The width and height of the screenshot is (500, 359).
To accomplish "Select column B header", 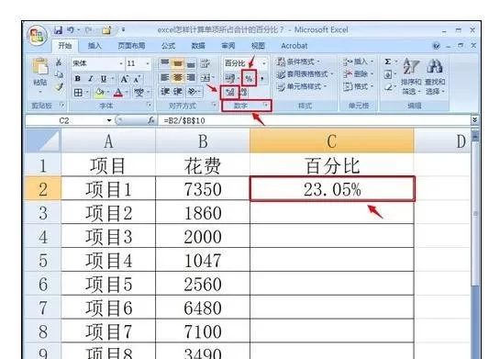I will [x=203, y=140].
